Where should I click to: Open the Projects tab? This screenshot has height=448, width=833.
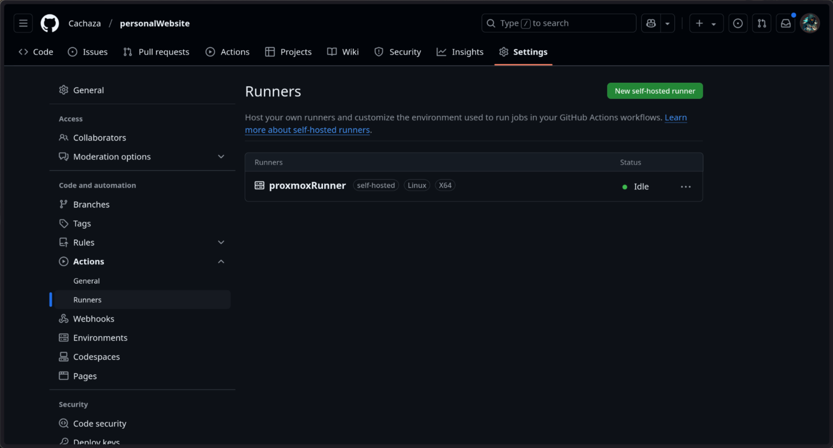pos(289,52)
